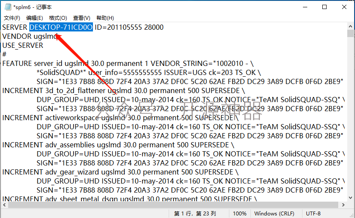Viewport: 355px width, 218px height.
Task: Click INCREMENT adv_sheet_metal_dsgn line
Action: 130,199
